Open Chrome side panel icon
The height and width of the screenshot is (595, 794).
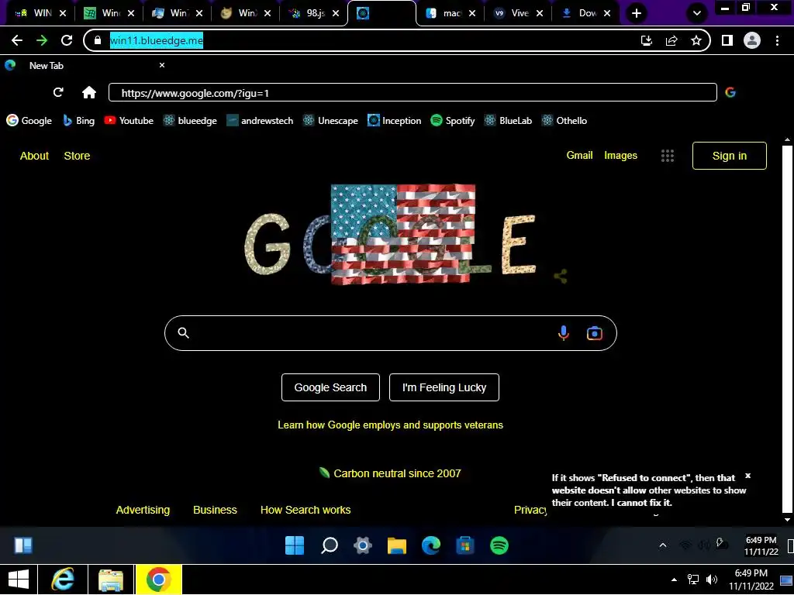click(x=727, y=40)
